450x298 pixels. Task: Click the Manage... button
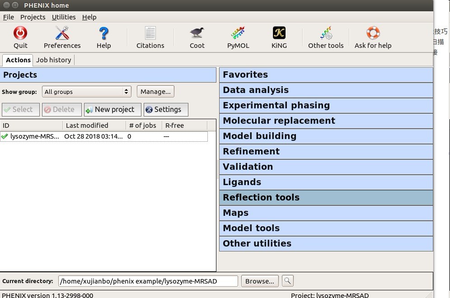tap(155, 92)
